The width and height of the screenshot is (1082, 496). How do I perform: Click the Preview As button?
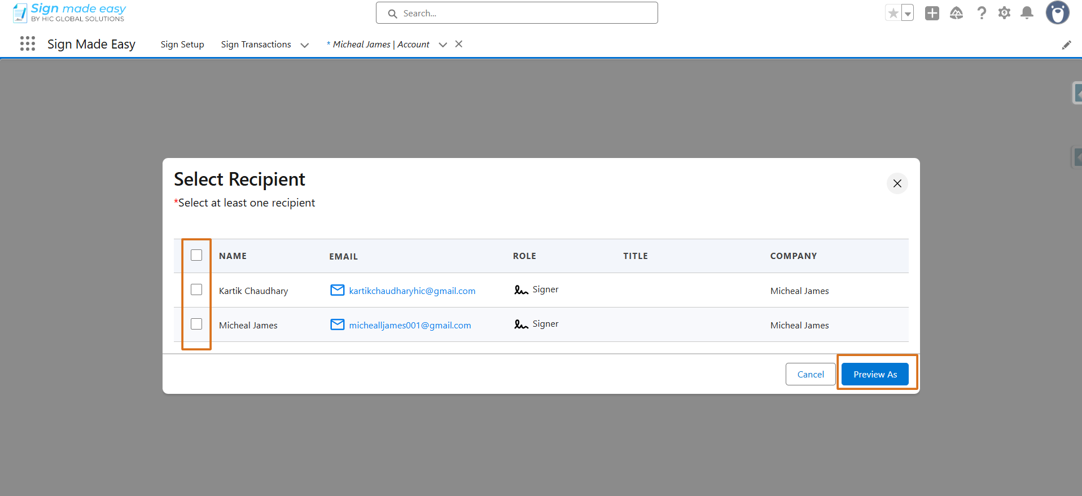875,374
